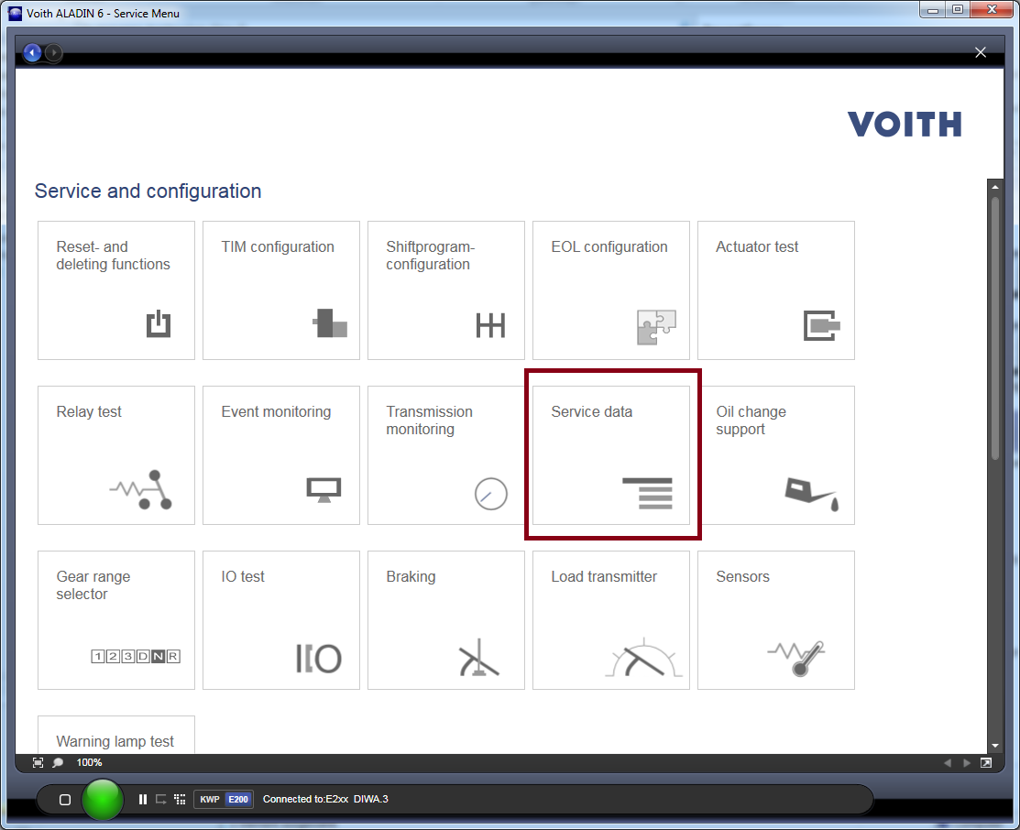Click scrollbar up arrow of tile area
The height and width of the screenshot is (830, 1020).
[994, 187]
